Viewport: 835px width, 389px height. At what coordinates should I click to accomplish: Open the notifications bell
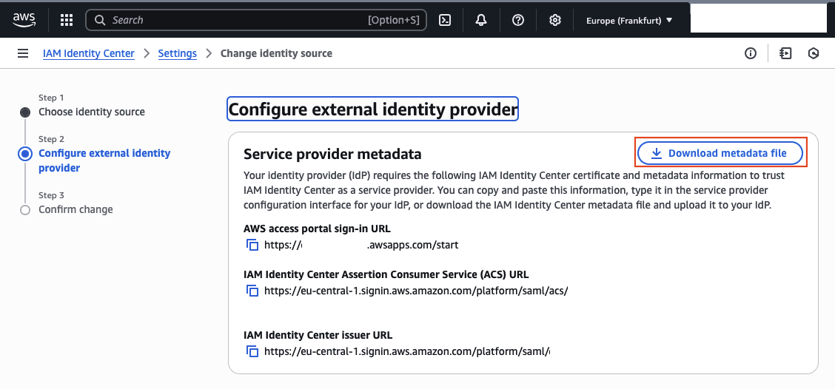481,20
